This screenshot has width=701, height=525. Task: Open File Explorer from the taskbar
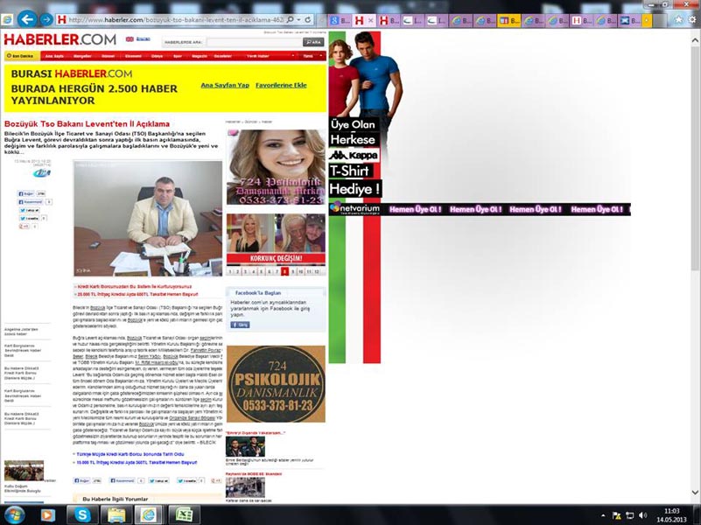(x=116, y=515)
